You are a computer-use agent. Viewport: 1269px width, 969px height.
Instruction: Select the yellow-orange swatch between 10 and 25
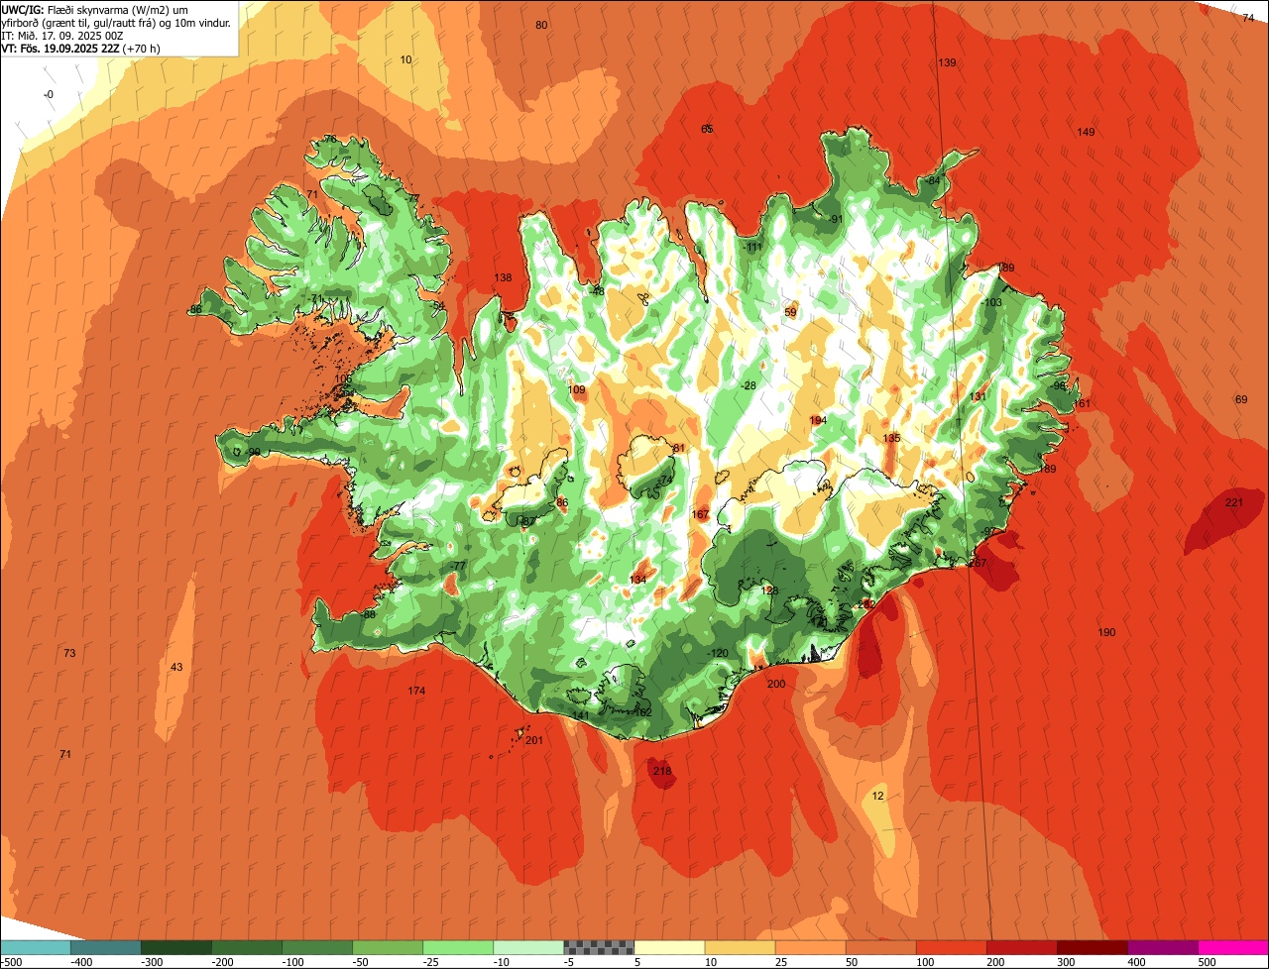(739, 947)
